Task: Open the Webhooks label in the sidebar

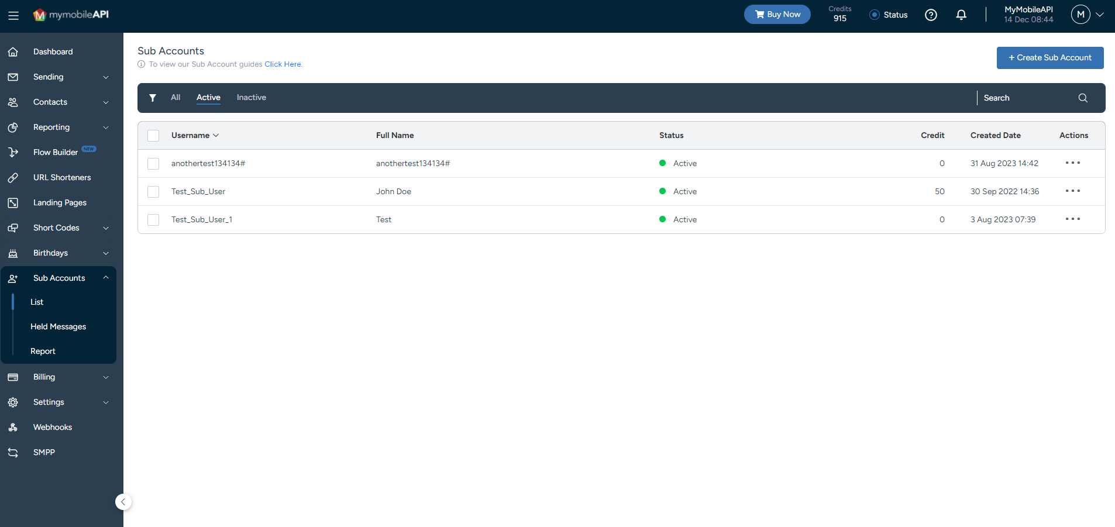Action: coord(53,428)
